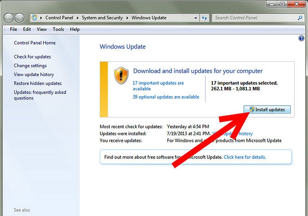This screenshot has width=308, height=216.
Task: Click the Back navigation arrow button
Action: [x=8, y=18]
